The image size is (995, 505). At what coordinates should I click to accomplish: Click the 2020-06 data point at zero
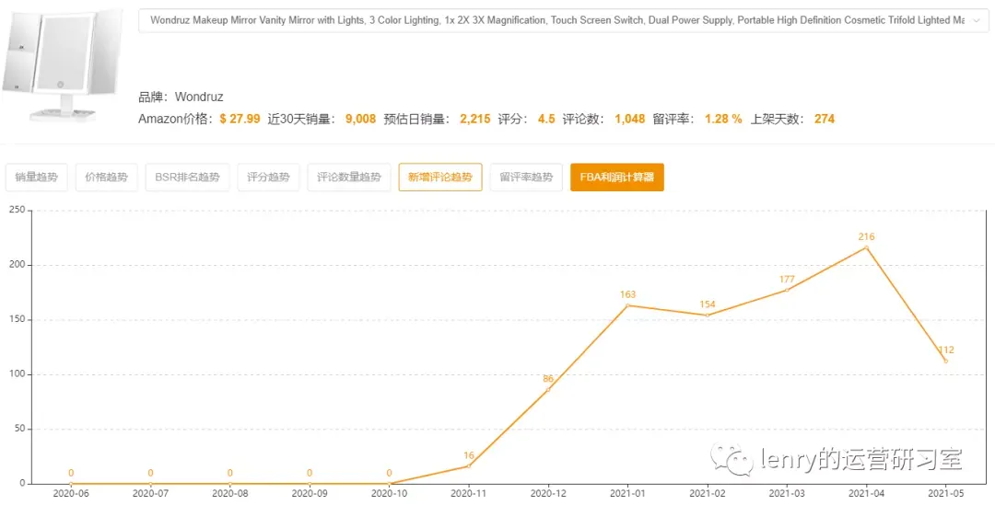tap(71, 484)
